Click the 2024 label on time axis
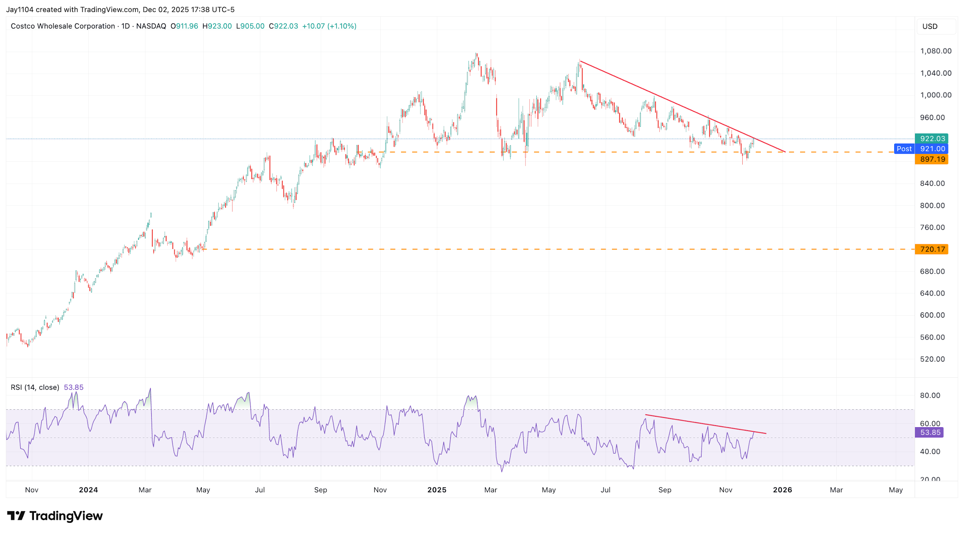The width and height of the screenshot is (964, 534). tap(88, 490)
